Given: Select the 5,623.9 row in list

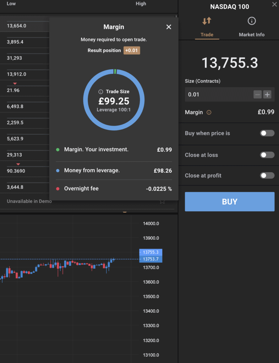Looking at the screenshot, I should [x=24, y=139].
